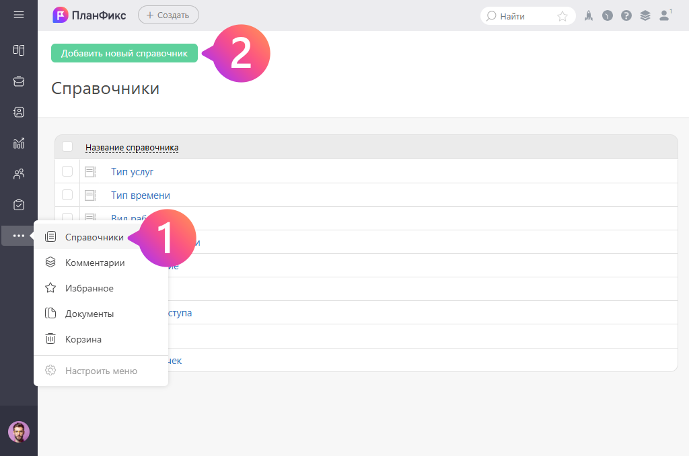This screenshot has height=456, width=689.
Task: Open the planner boards icon in sidebar
Action: pos(19,50)
